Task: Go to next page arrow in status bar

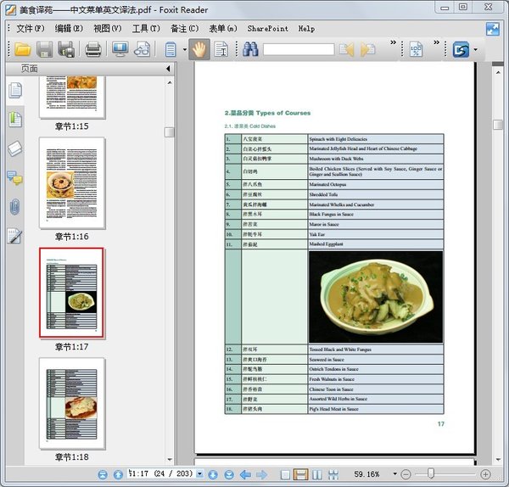Action: (x=214, y=474)
